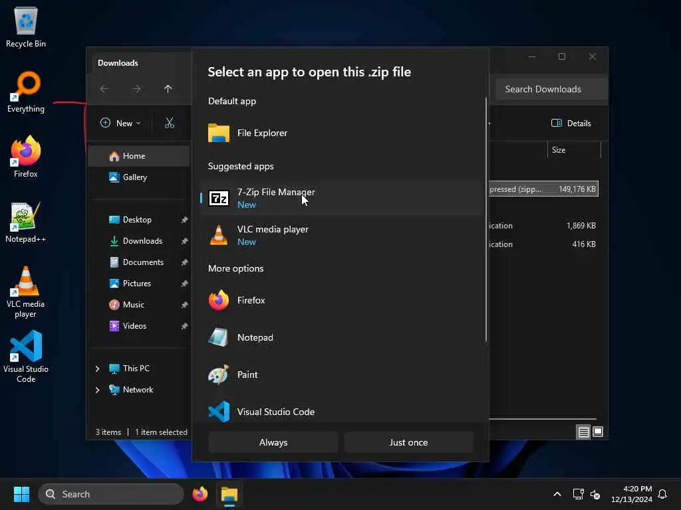The width and height of the screenshot is (681, 510).
Task: Select This PC in navigation pane
Action: (136, 368)
